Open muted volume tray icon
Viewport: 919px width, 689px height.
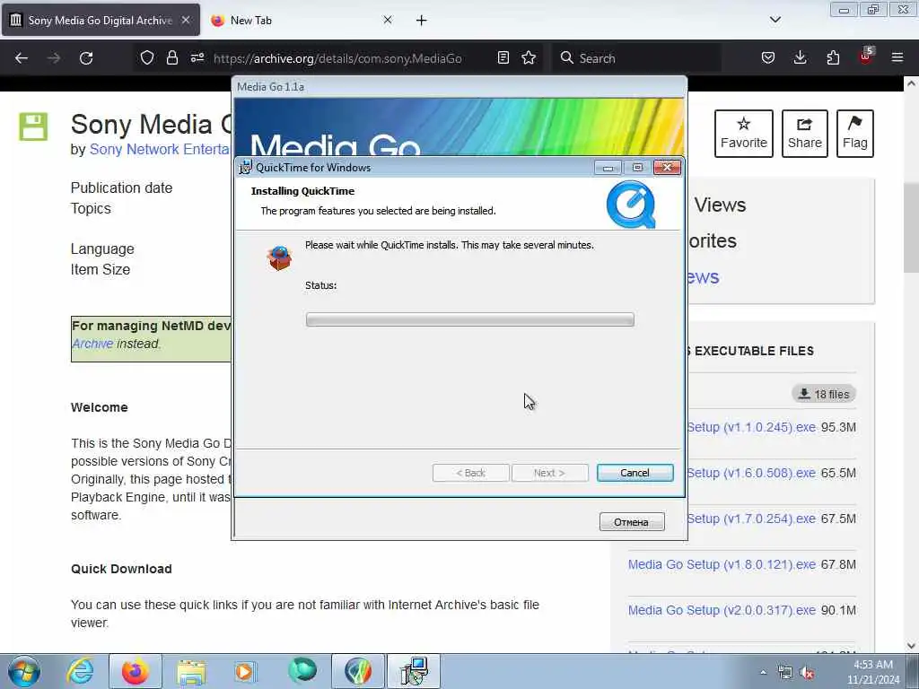pos(808,673)
